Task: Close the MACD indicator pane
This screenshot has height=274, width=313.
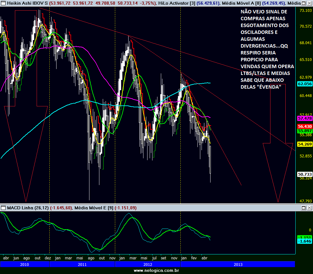Action: pos(309,208)
